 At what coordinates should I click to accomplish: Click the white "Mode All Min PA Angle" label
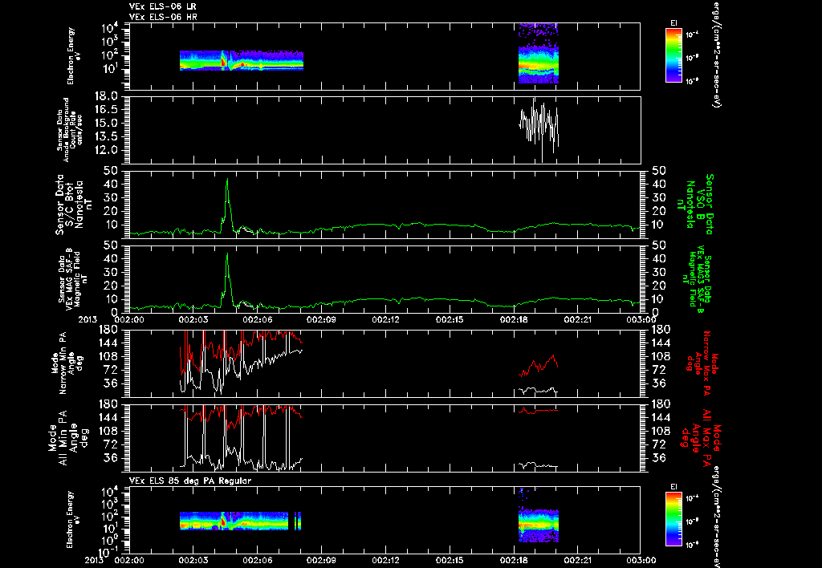tap(69, 438)
